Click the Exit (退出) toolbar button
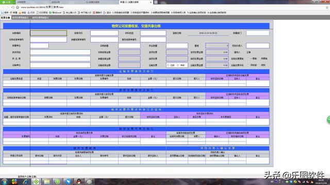The width and height of the screenshot is (330, 185). [107, 12]
